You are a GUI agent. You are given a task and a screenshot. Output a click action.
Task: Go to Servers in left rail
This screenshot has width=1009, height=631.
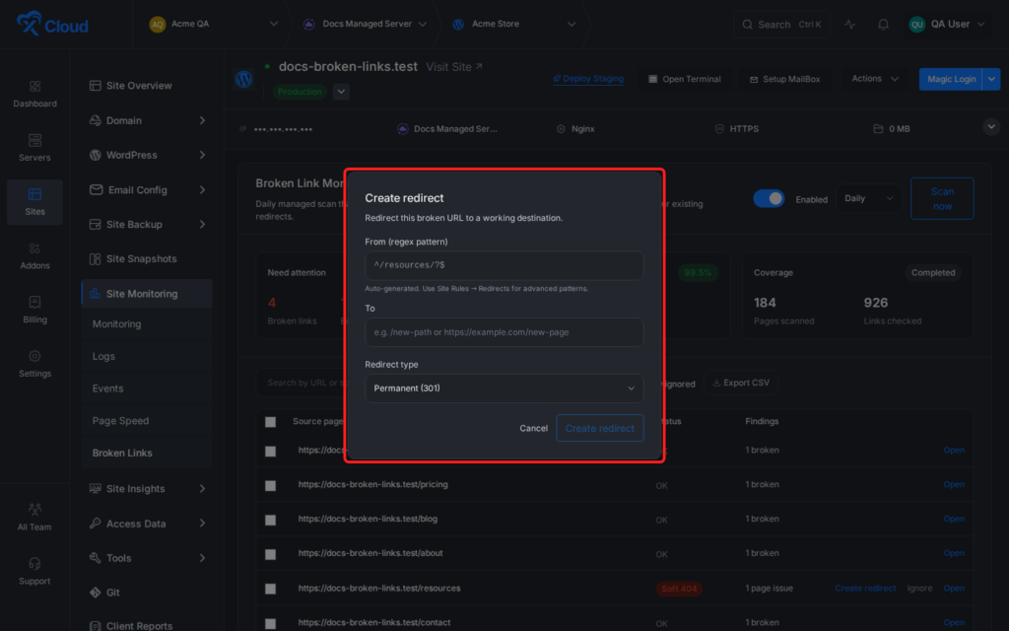pos(34,148)
